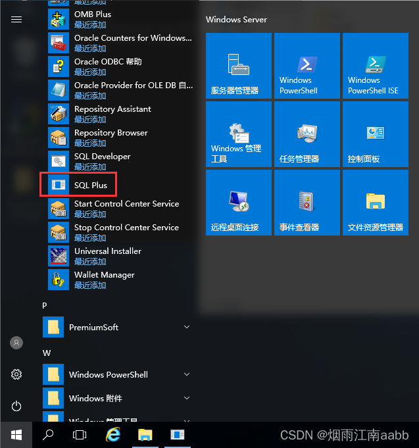The image size is (419, 448).
Task: Open the Power options icon
Action: (x=16, y=406)
